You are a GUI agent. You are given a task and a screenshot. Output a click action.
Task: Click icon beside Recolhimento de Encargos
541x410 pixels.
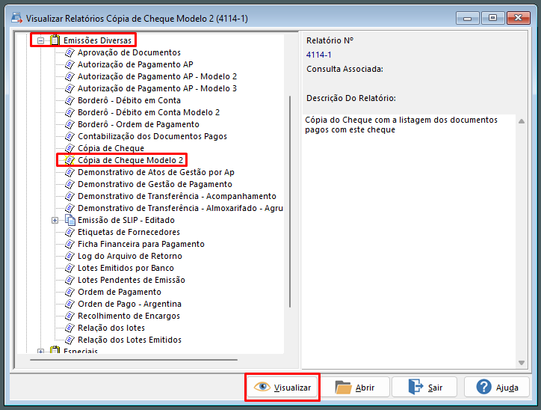[x=70, y=316]
